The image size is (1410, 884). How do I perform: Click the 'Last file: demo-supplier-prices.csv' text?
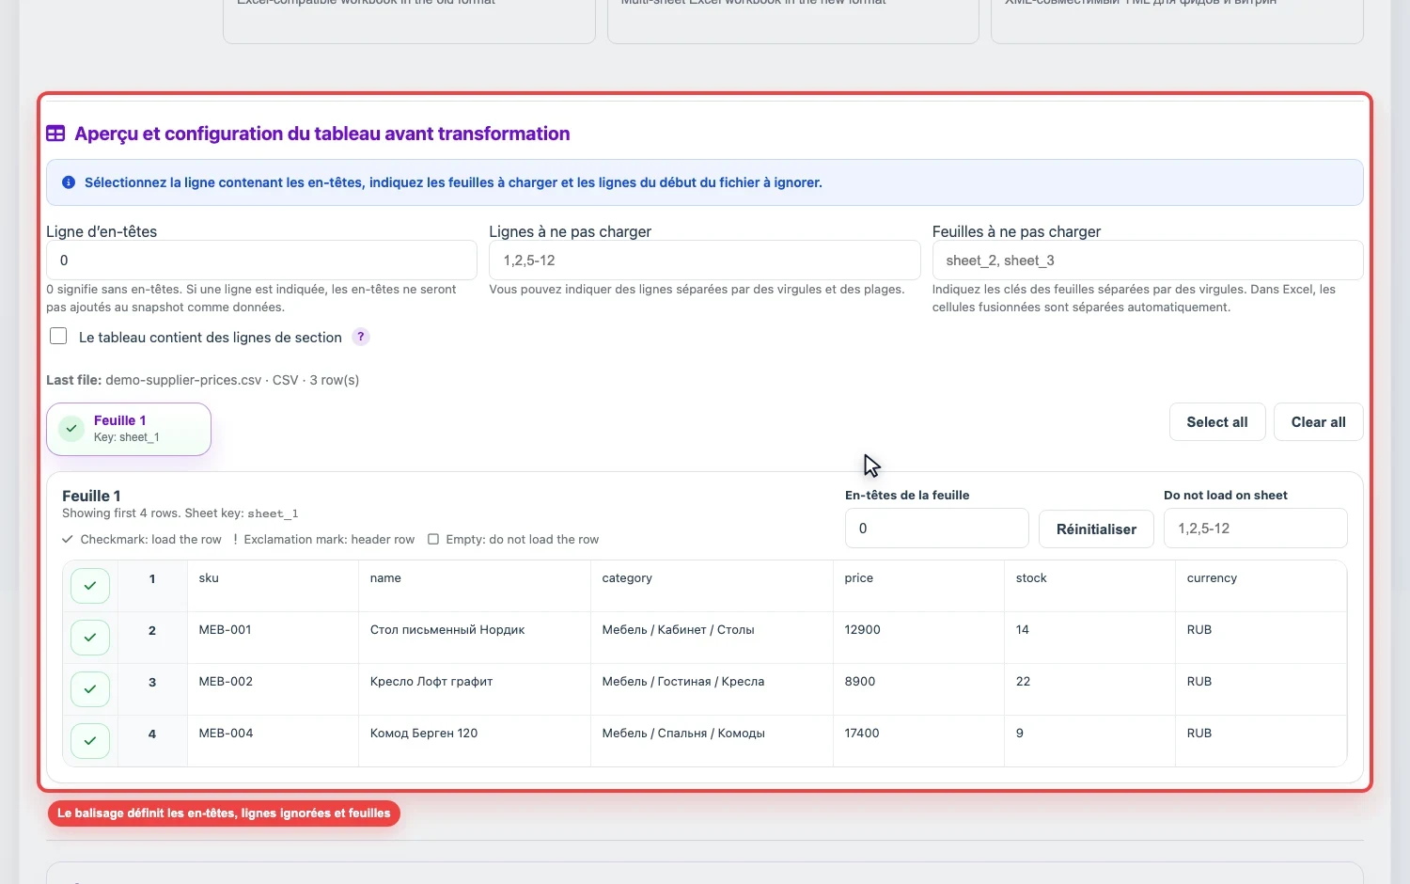[x=154, y=381]
